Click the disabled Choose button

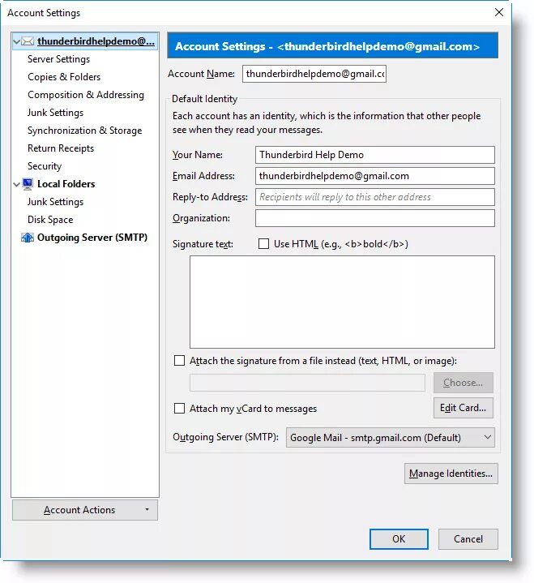tap(463, 383)
